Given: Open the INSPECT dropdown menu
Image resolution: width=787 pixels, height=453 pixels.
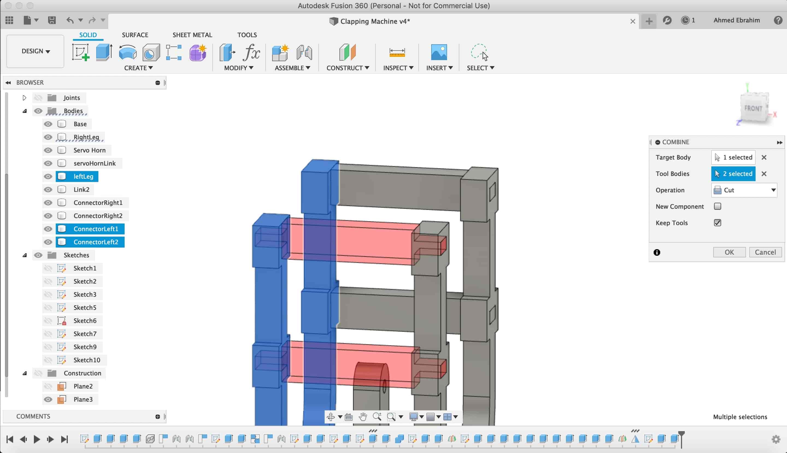Looking at the screenshot, I should [x=398, y=68].
